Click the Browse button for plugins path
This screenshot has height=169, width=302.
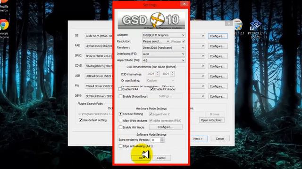215,114
